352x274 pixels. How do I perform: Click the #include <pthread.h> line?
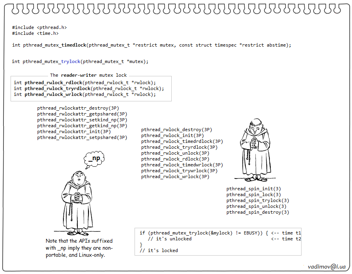click(39, 27)
